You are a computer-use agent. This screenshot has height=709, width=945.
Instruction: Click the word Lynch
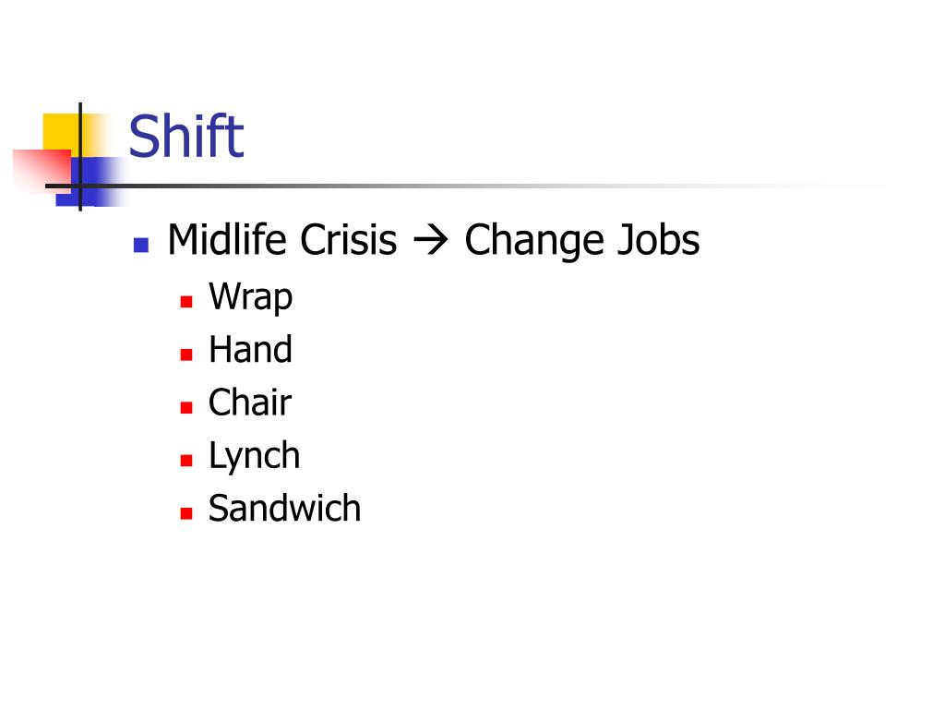click(254, 456)
